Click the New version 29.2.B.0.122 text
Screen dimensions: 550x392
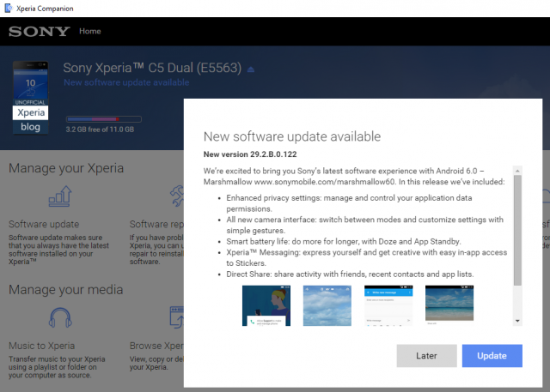[250, 154]
